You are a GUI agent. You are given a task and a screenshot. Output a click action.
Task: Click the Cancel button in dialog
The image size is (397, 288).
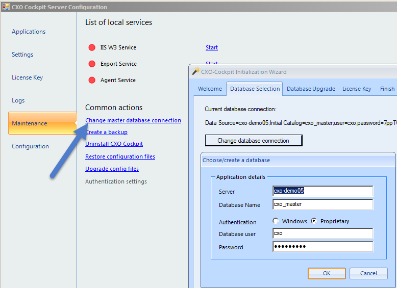368,273
